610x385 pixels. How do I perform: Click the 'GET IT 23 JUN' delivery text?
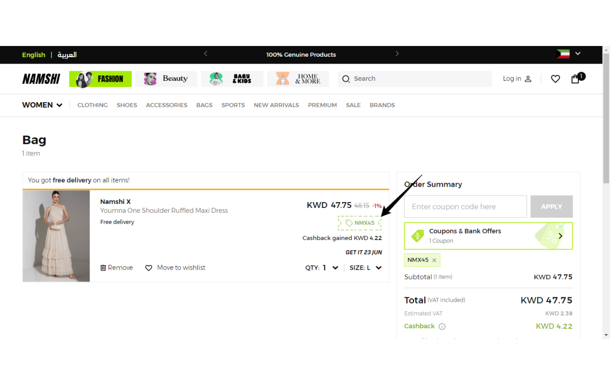point(364,252)
